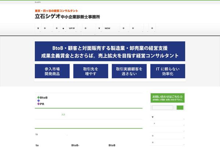The width and height of the screenshot is (220, 147).
Task: Expand the first ▼ item in navigation bar
Action: coord(38,28)
